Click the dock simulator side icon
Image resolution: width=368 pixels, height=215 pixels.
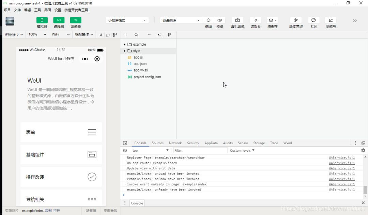[115, 35]
